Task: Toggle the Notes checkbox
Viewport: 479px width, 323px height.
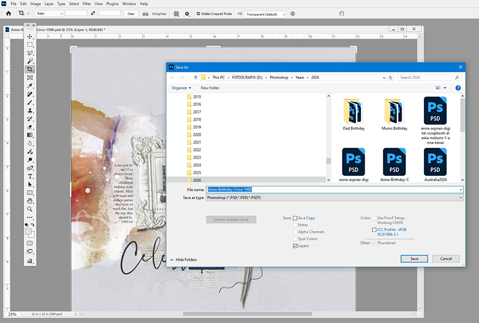Action: point(295,225)
